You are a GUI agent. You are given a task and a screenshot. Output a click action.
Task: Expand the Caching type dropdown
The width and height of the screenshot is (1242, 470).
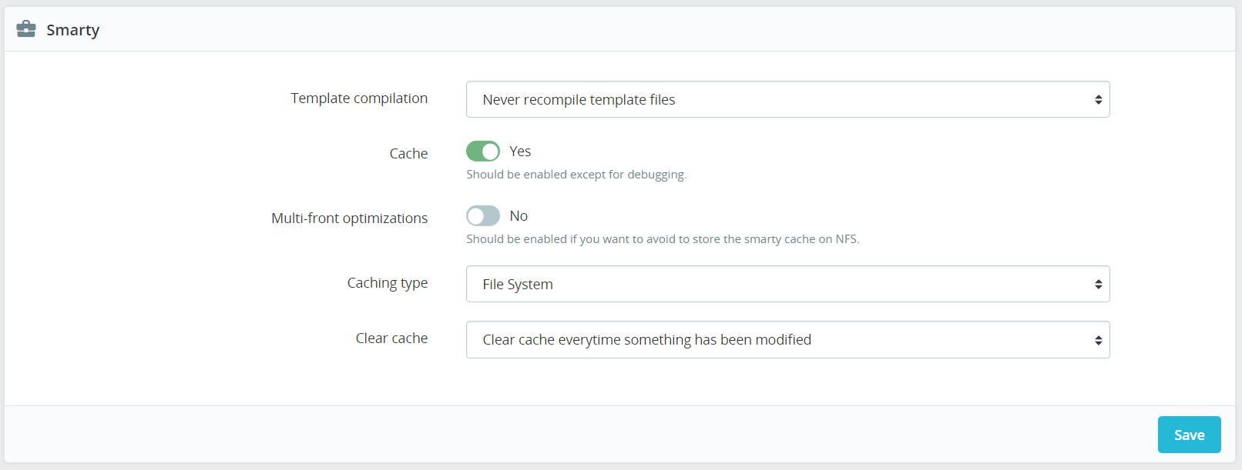pos(787,284)
